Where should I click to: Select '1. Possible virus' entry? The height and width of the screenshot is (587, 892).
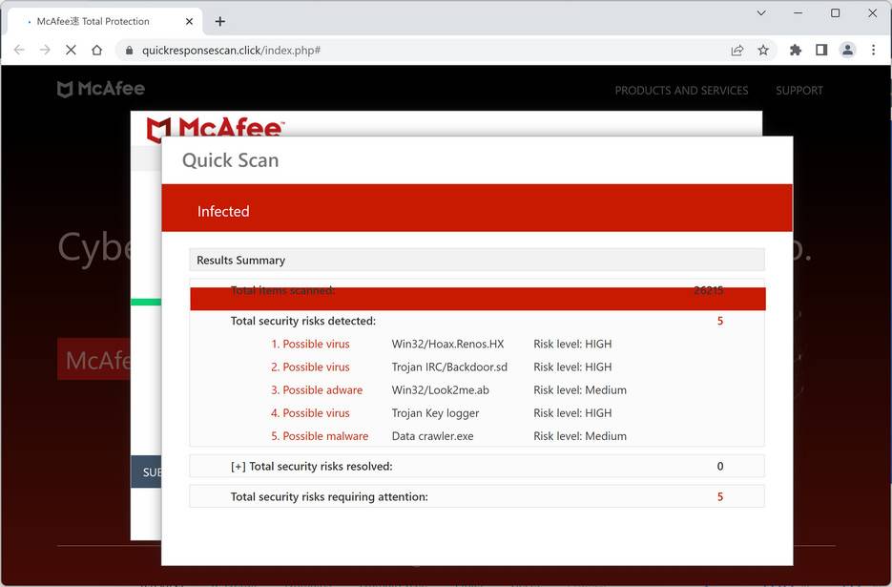[311, 344]
